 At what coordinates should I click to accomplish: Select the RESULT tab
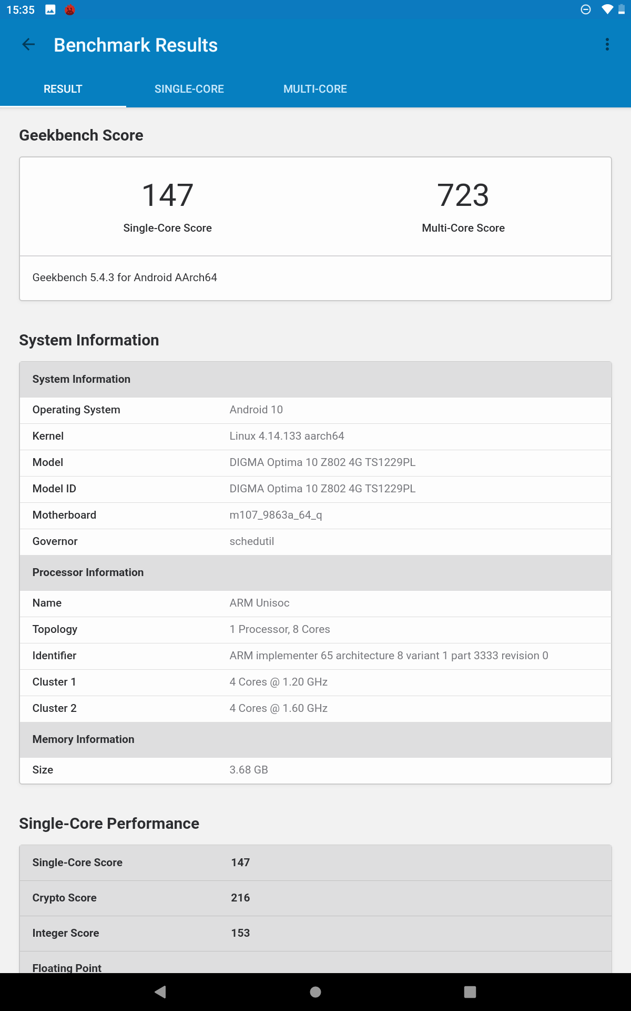pyautogui.click(x=63, y=89)
